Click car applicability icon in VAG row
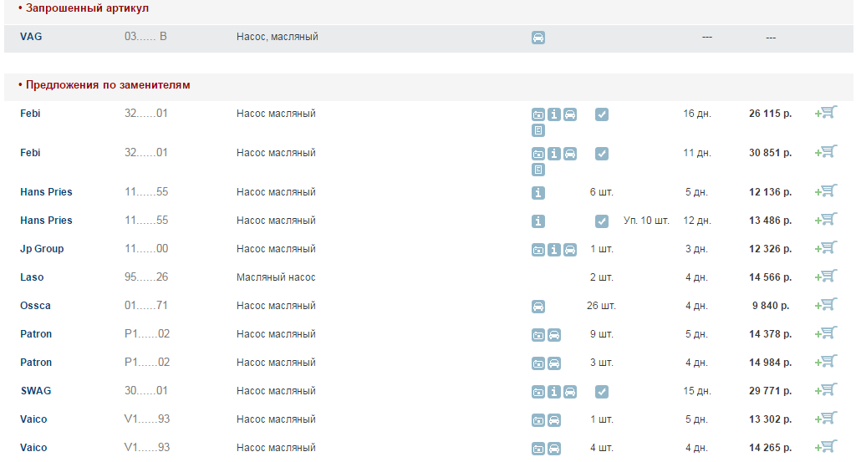The height and width of the screenshot is (462, 861). point(538,38)
